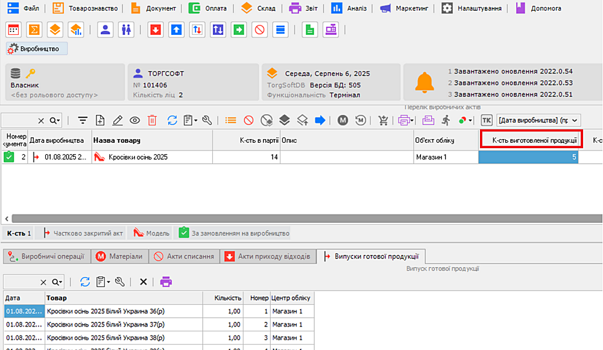The width and height of the screenshot is (603, 350).
Task: Click the filter icon in the upper toolbar
Action: (83, 120)
